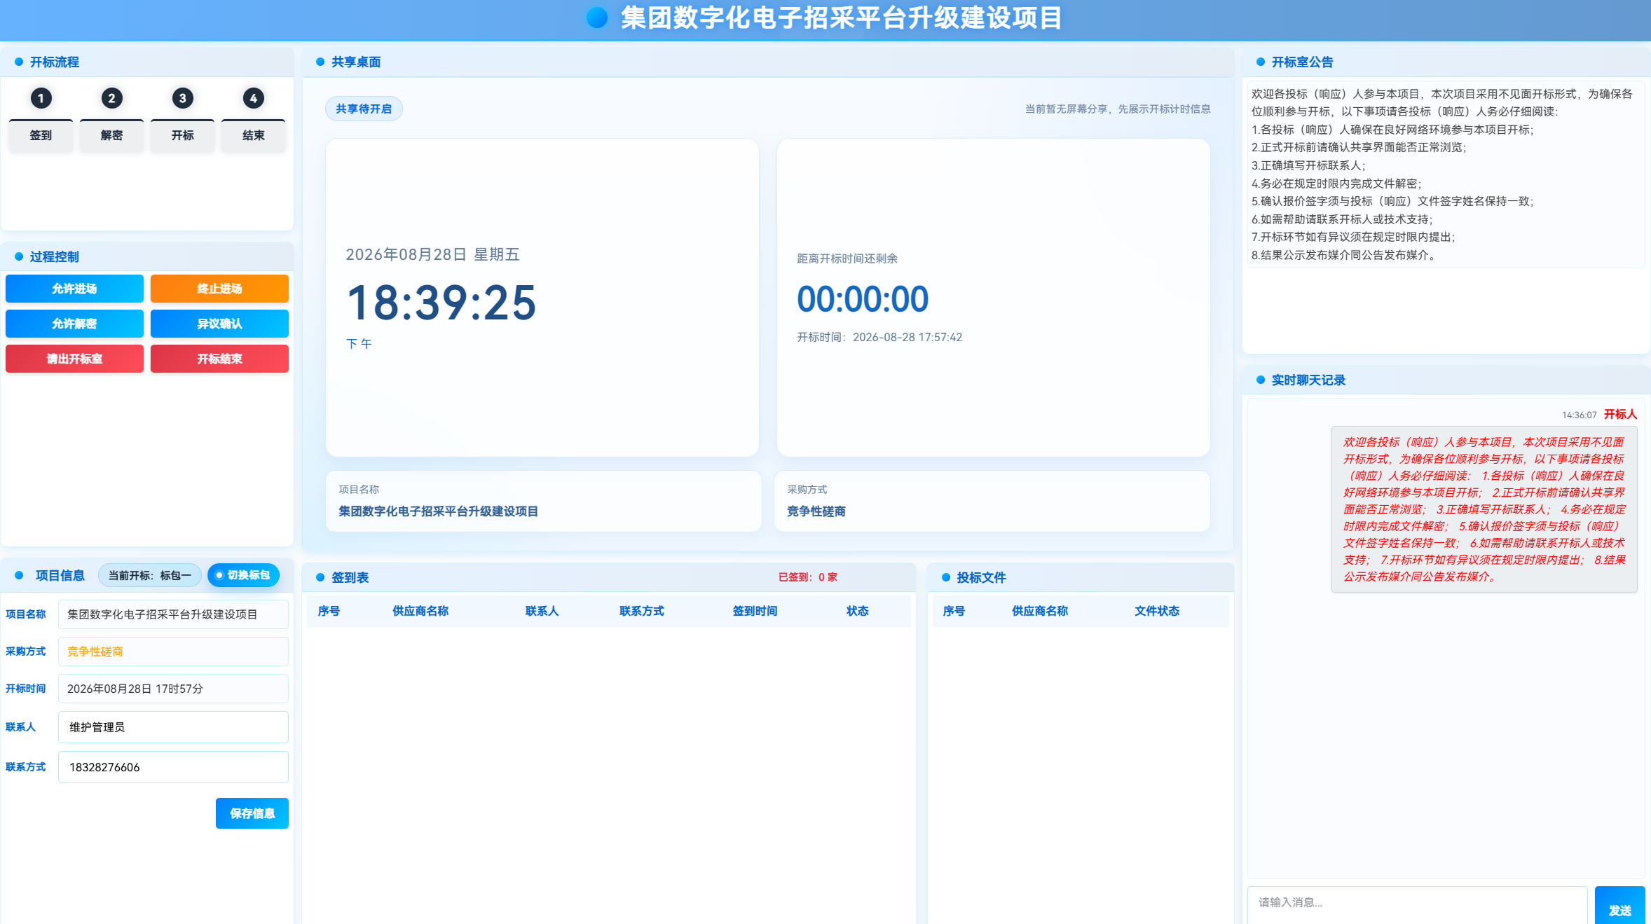Click the countdown timer 00:00:00
The image size is (1651, 924).
tap(863, 299)
